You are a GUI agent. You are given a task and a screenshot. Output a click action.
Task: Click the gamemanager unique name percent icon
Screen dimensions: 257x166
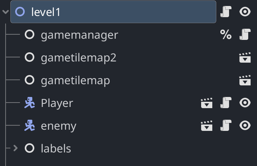tap(226, 34)
